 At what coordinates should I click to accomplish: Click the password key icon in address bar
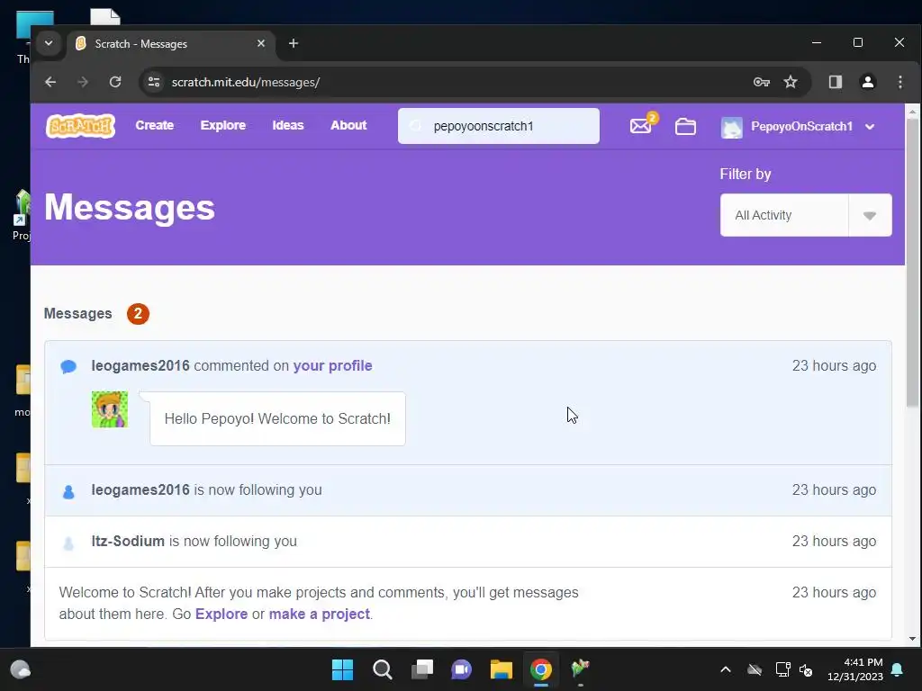(762, 82)
